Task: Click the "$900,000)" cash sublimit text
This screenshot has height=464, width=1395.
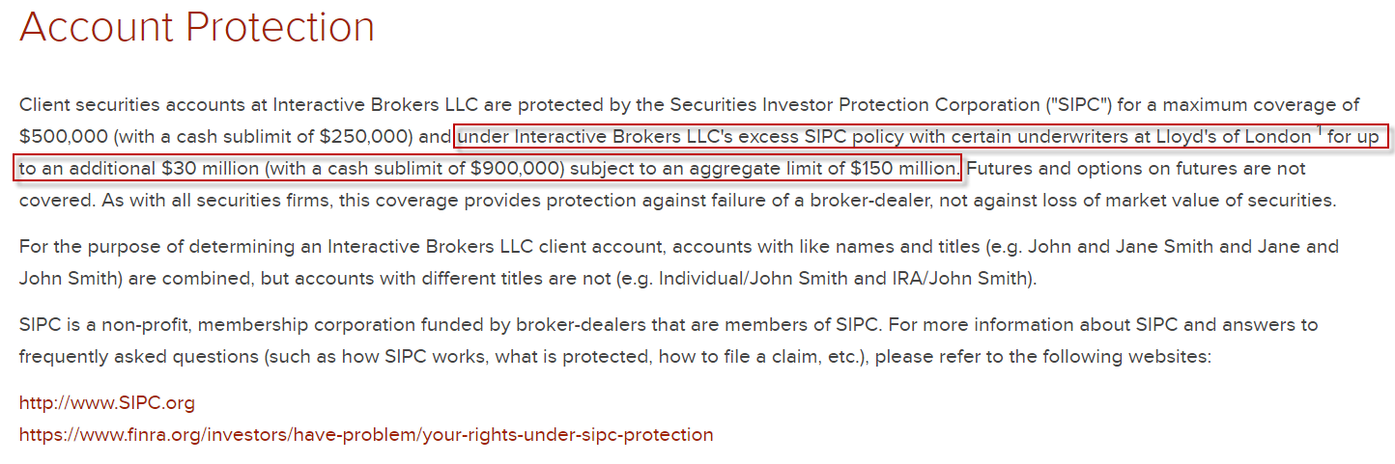Action: click(517, 168)
